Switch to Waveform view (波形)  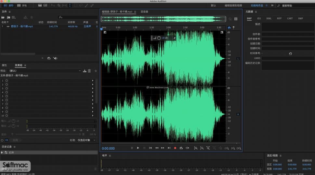[x=9, y=6]
